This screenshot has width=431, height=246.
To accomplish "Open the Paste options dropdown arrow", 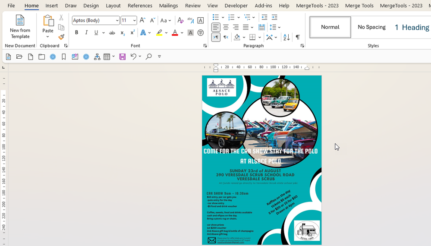I will tap(47, 37).
